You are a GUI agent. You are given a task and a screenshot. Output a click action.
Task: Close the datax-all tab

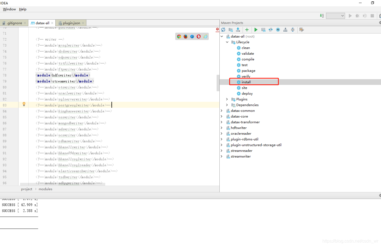point(52,23)
